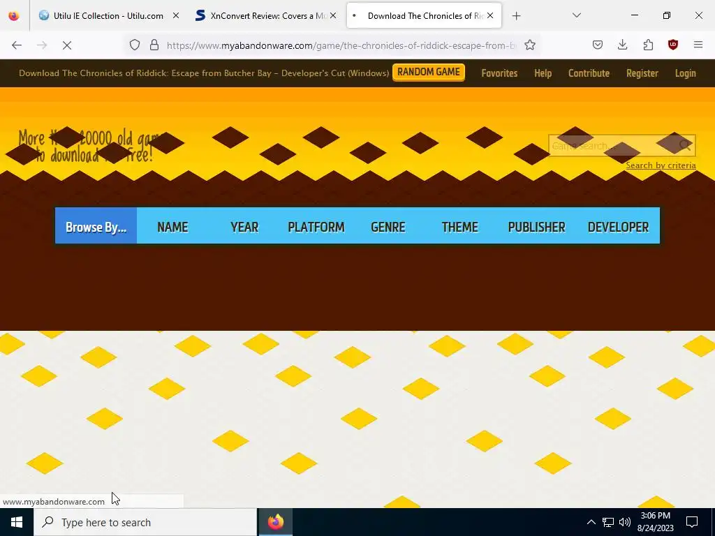
Task: Open the Extensions puzzle icon
Action: pos(648,45)
